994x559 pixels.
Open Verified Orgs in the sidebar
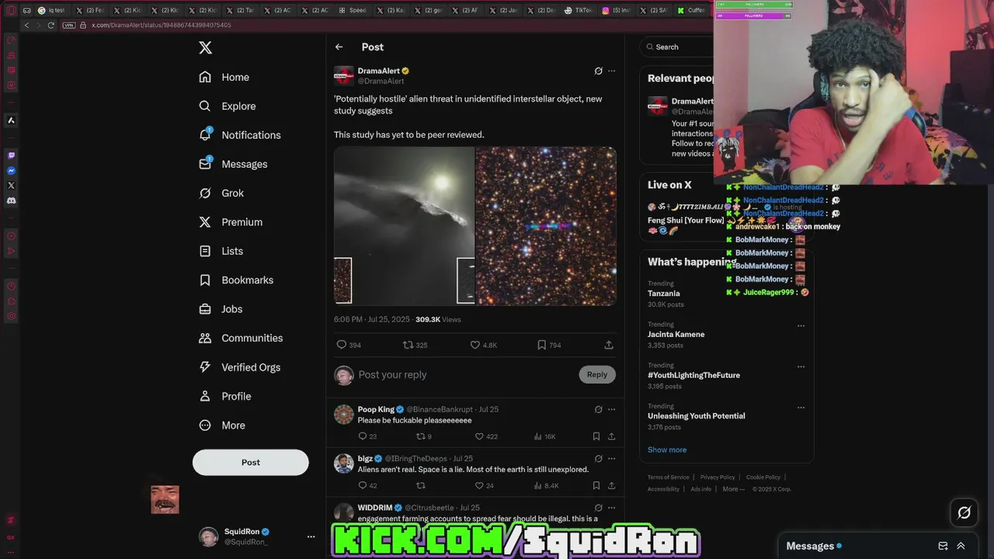click(x=239, y=367)
